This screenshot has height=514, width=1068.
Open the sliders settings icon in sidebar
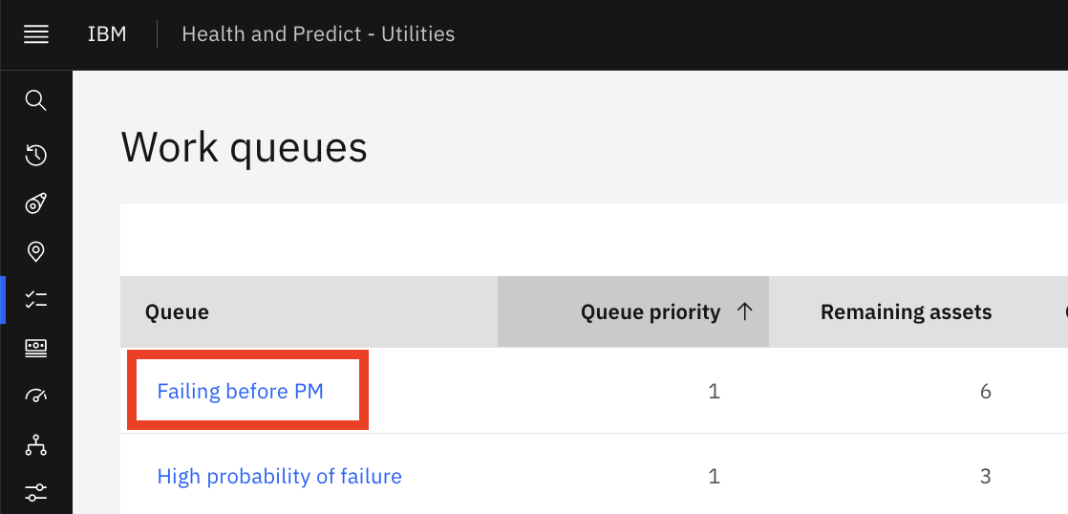[x=36, y=492]
